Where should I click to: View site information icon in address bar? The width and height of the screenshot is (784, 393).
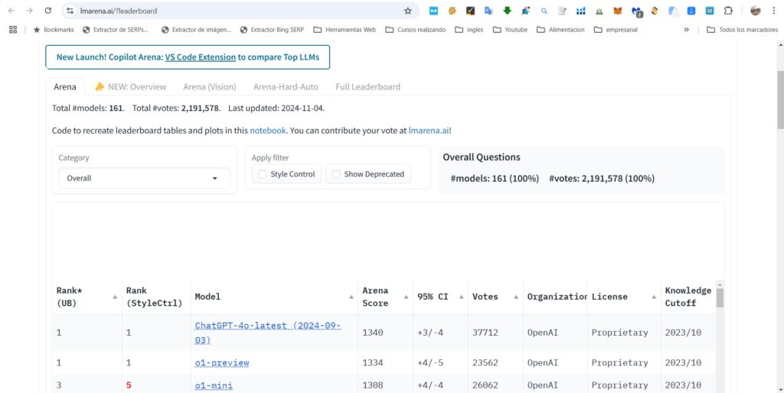pyautogui.click(x=70, y=11)
